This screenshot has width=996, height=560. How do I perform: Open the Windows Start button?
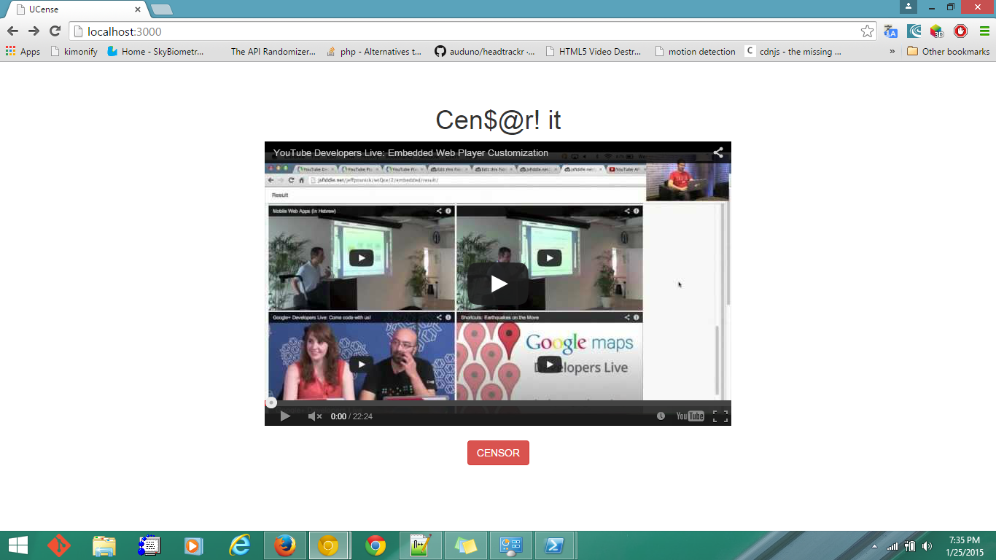(x=17, y=545)
